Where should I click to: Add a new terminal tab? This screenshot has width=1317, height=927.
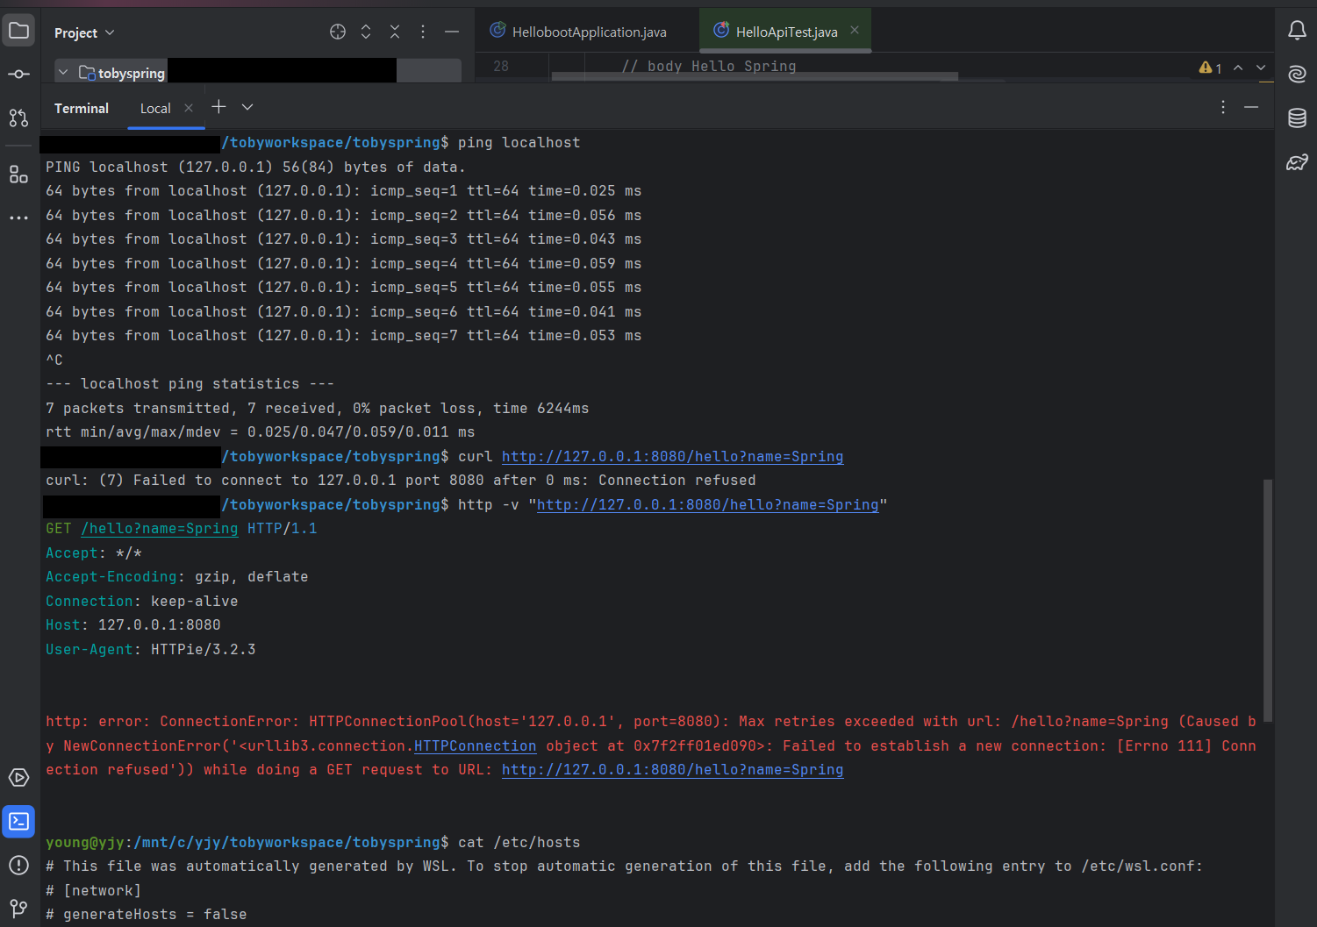click(x=218, y=107)
